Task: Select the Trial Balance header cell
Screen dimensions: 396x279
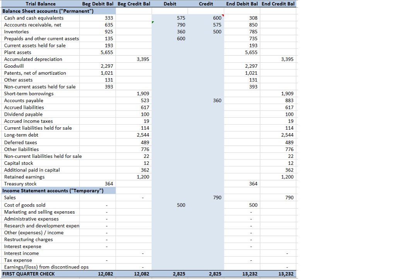Action: point(40,4)
